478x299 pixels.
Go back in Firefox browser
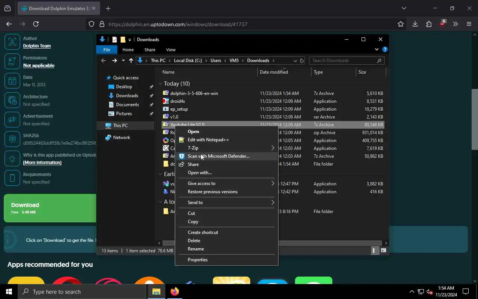point(9,24)
